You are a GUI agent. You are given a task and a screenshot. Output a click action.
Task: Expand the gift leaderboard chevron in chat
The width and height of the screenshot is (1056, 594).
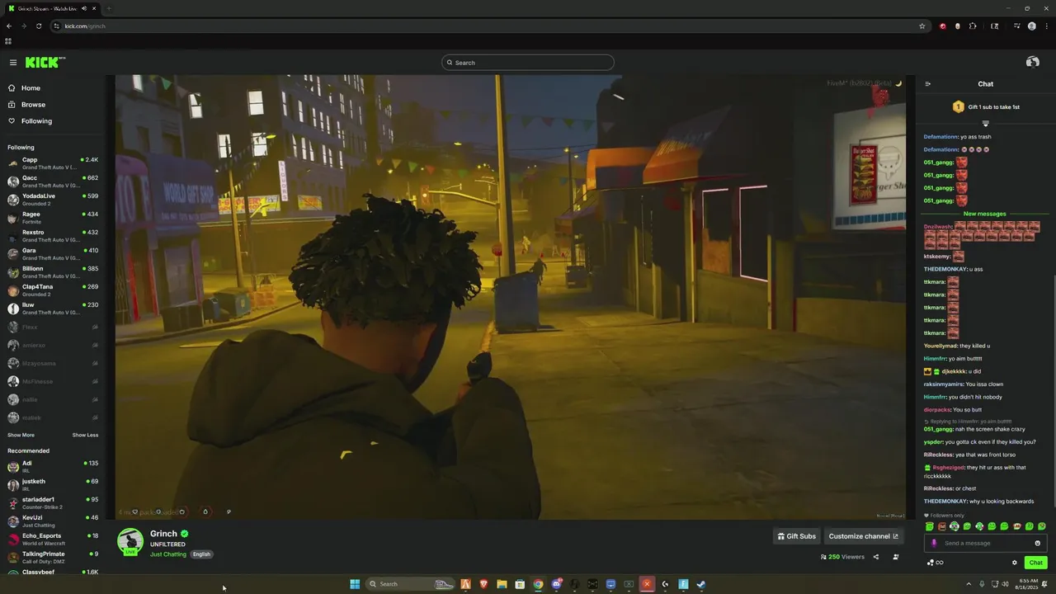coord(985,124)
